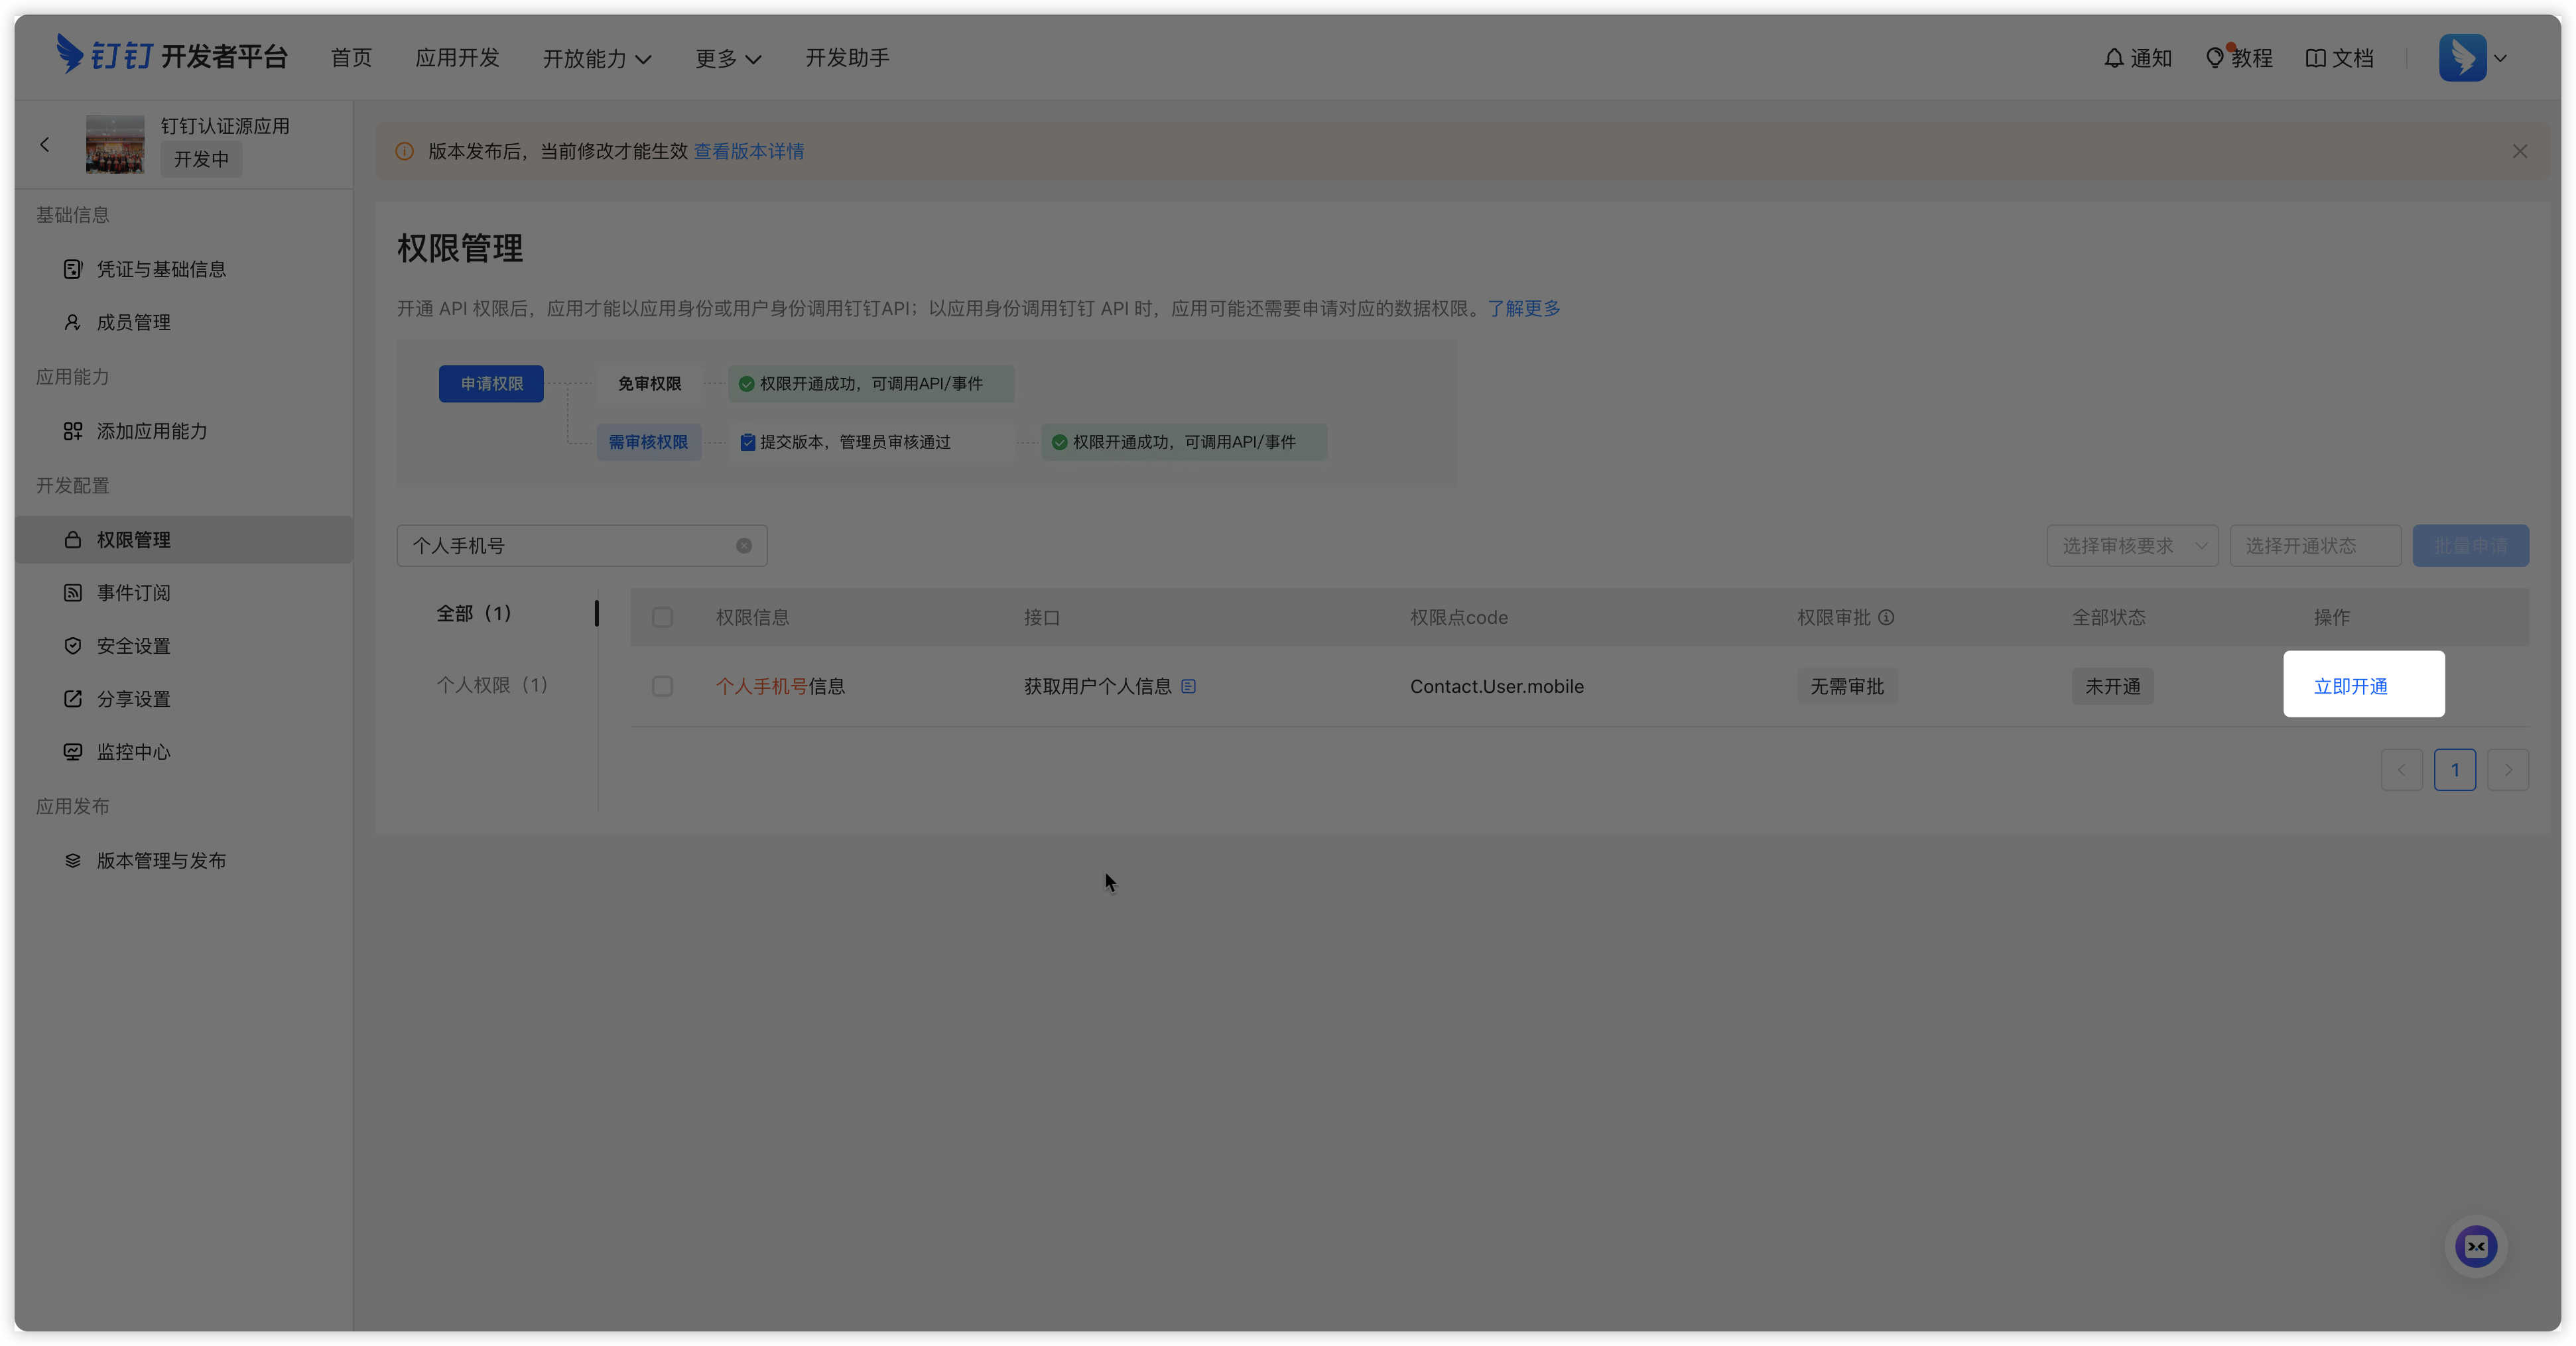Image resolution: width=2576 pixels, height=1346 pixels.
Task: Open the API doc icon beside 获取用户个人信息
Action: [1188, 686]
